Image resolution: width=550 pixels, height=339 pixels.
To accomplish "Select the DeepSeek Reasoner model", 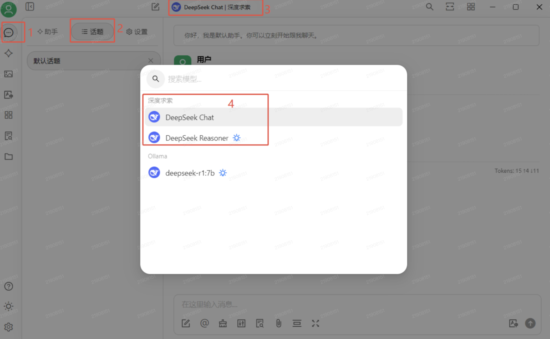I will 273,138.
